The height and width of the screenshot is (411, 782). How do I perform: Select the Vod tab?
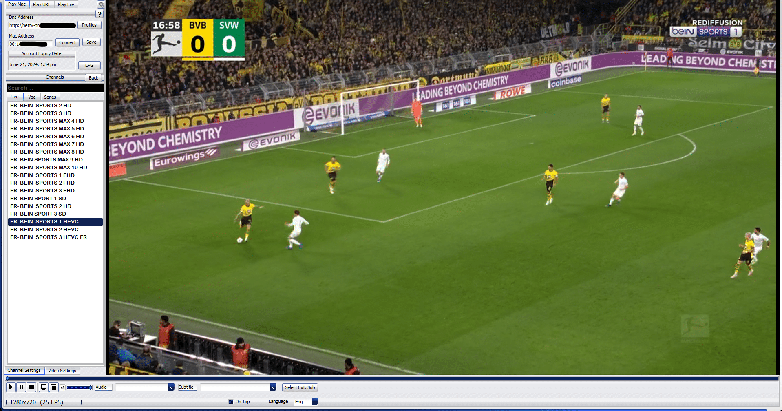pyautogui.click(x=32, y=97)
